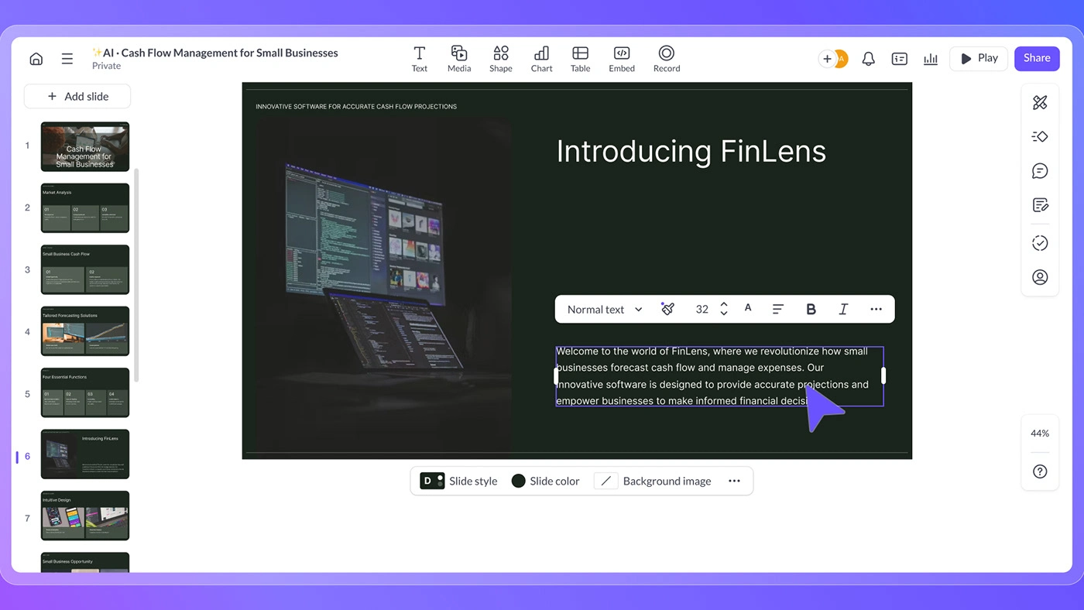Open slide 7 Intuitive Design thumbnail
The height and width of the screenshot is (610, 1084).
pyautogui.click(x=85, y=516)
